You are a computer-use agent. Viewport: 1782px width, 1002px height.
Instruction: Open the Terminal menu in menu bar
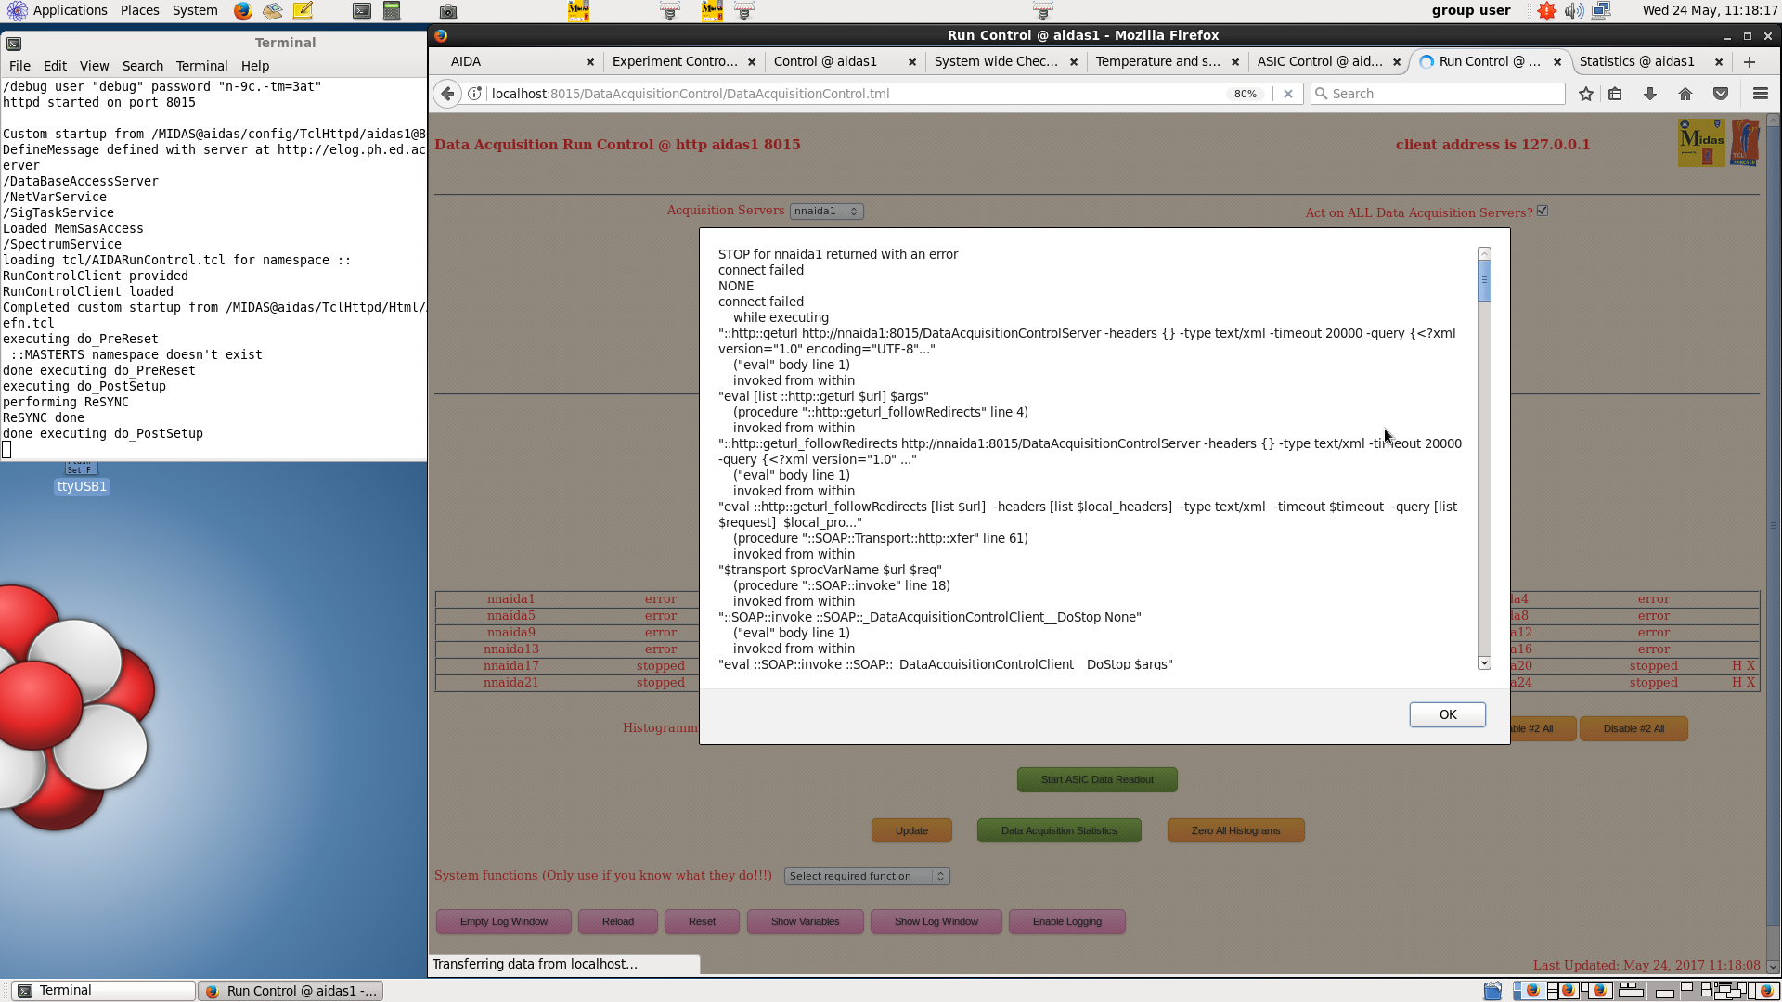(x=201, y=66)
